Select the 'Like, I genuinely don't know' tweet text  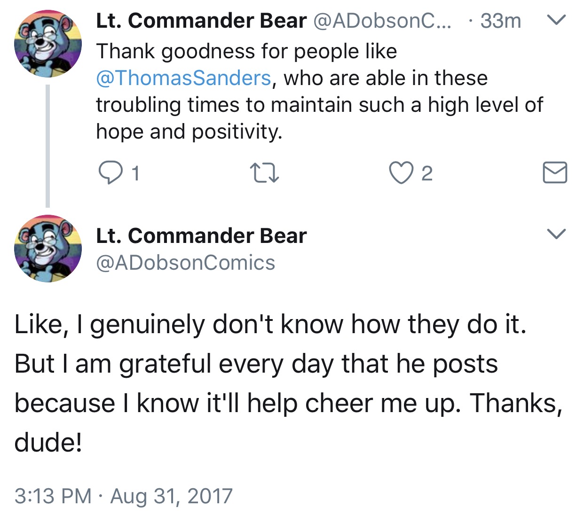coord(289,383)
